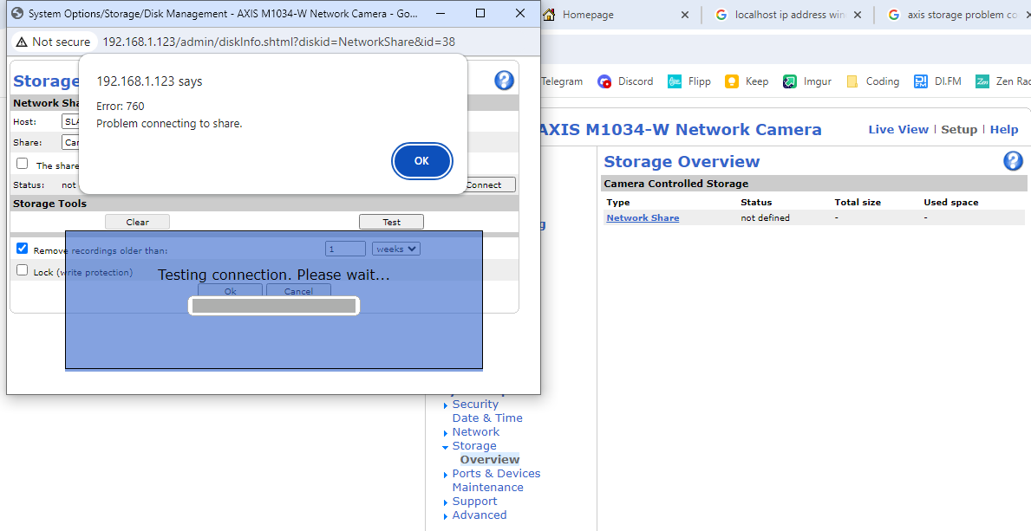The image size is (1031, 531).
Task: Open the Date & Time settings
Action: 487,418
